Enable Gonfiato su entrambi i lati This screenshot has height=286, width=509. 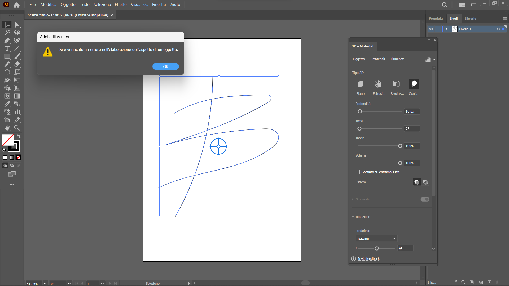(x=358, y=172)
